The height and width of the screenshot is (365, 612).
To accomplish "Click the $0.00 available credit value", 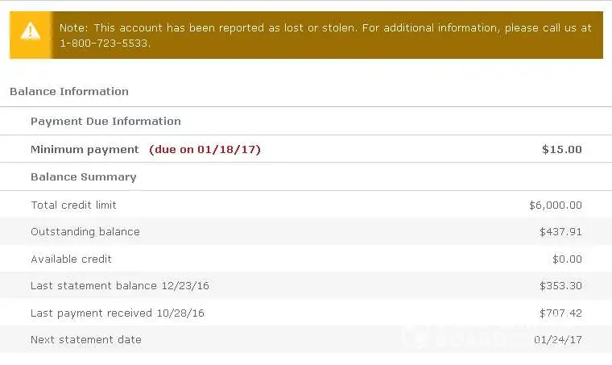I will (x=567, y=259).
